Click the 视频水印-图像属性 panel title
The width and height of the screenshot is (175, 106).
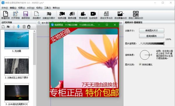(x=134, y=23)
